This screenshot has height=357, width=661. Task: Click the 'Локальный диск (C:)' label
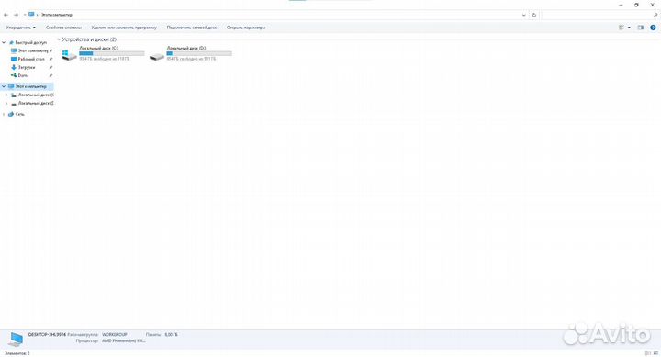coord(99,48)
